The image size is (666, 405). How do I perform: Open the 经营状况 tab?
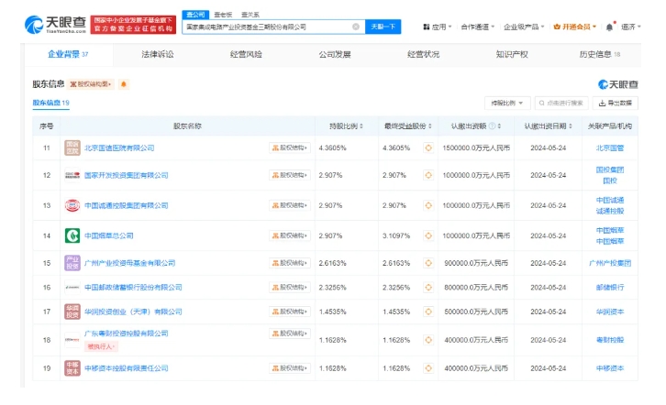click(423, 54)
